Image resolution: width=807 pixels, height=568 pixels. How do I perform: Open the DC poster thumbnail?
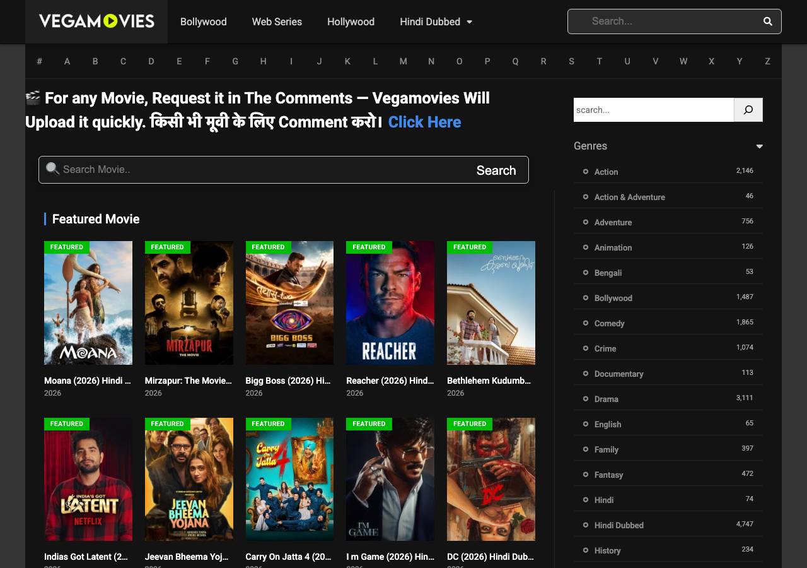491,479
